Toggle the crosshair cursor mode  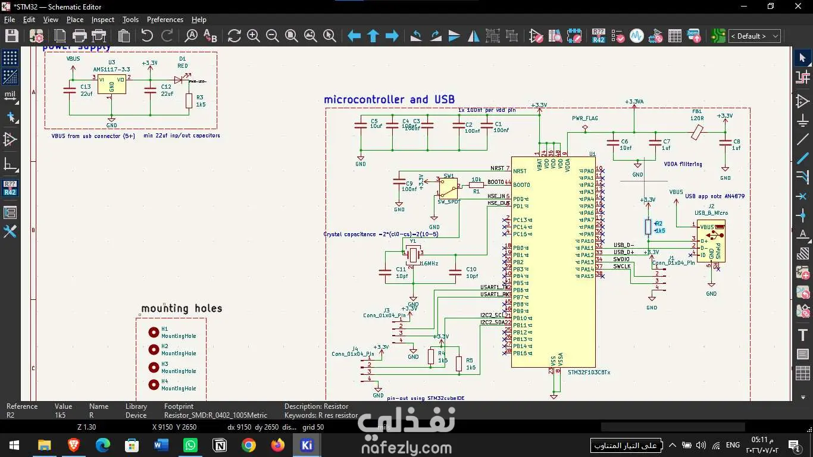tap(10, 117)
